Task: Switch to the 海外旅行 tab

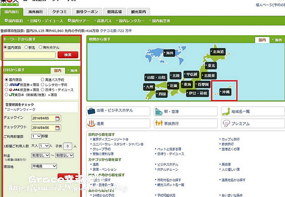Action: tap(36, 12)
